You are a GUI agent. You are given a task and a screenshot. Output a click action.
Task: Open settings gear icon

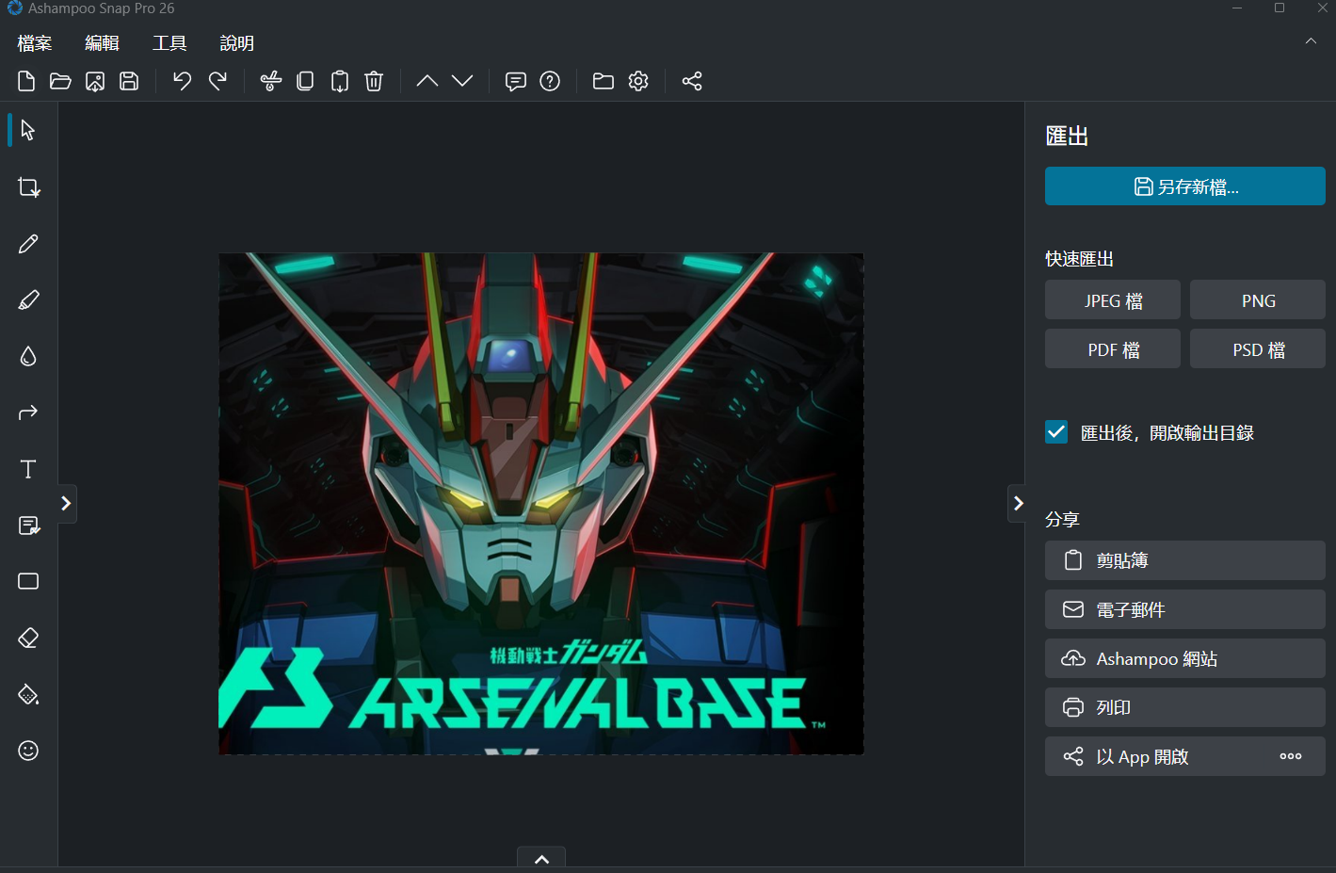point(638,81)
